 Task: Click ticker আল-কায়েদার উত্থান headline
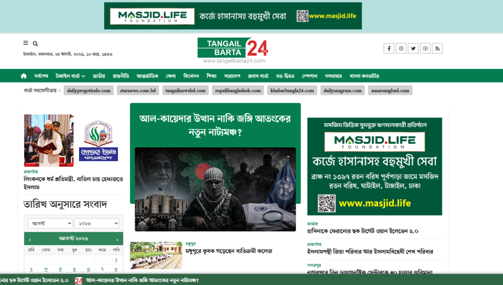click(x=142, y=281)
